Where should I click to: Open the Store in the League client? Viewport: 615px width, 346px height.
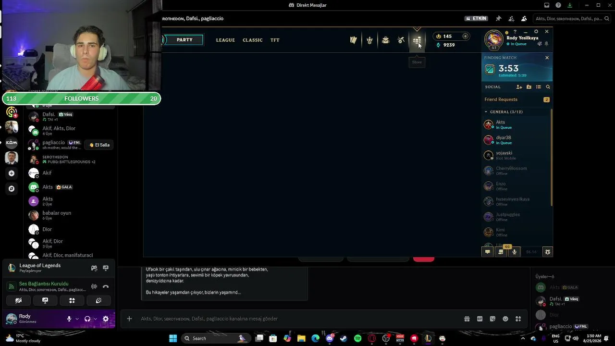tap(417, 40)
